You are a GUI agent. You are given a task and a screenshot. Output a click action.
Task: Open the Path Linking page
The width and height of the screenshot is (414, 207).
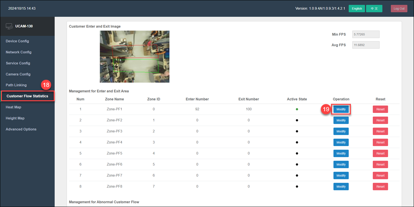(x=16, y=85)
